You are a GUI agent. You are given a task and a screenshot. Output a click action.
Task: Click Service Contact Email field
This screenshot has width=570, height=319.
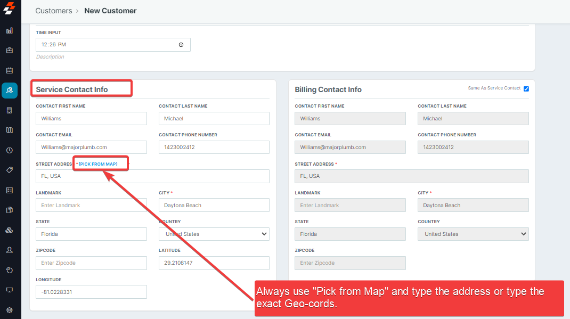(91, 147)
